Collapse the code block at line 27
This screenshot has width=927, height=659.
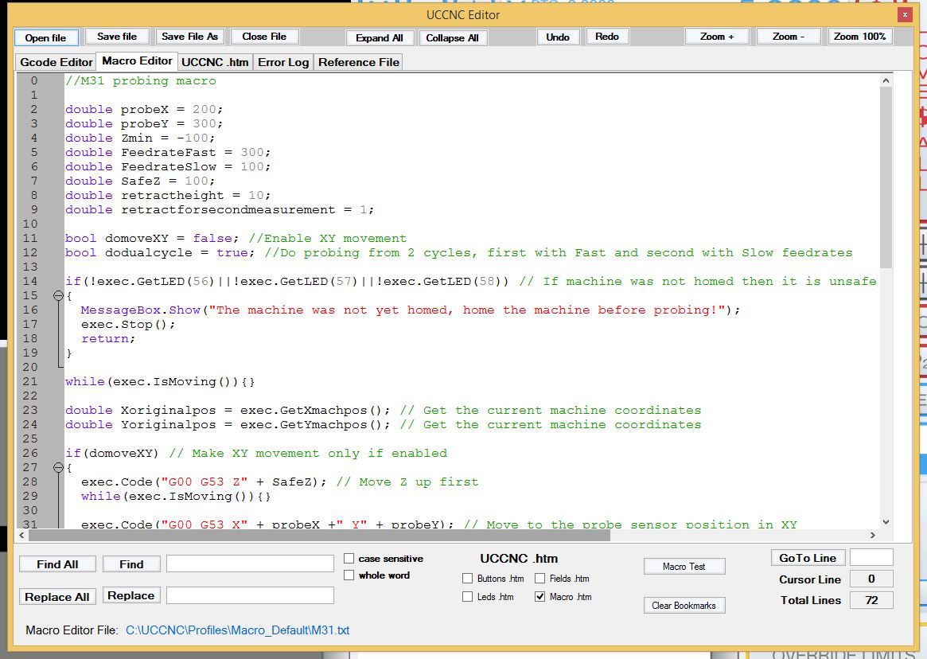click(x=58, y=467)
